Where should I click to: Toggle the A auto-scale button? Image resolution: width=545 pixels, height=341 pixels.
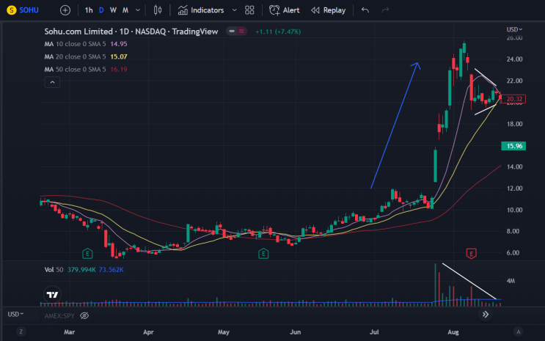(x=519, y=331)
